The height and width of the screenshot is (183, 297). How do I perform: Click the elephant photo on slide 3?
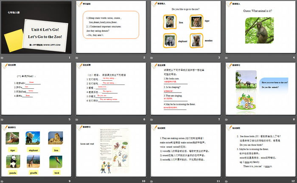(x=170, y=41)
